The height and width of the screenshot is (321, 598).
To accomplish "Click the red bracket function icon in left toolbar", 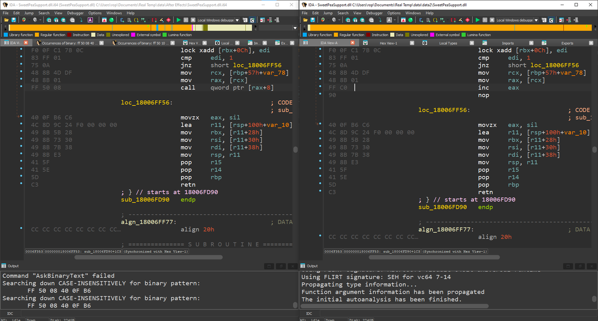I will pyautogui.click(x=154, y=20).
